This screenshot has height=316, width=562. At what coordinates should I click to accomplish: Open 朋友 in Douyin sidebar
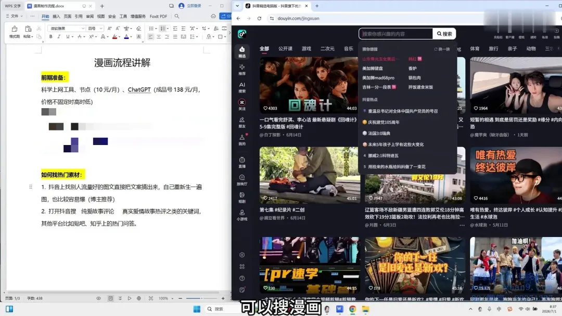(242, 122)
